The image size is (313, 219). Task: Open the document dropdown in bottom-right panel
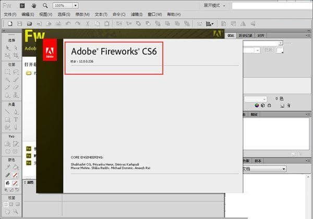[264, 169]
